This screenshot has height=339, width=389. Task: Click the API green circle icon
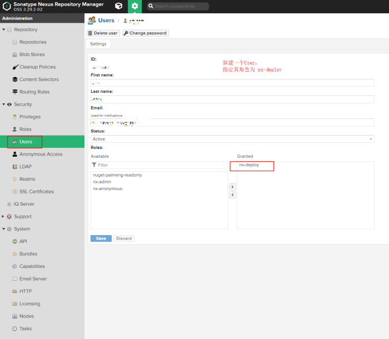(15, 242)
